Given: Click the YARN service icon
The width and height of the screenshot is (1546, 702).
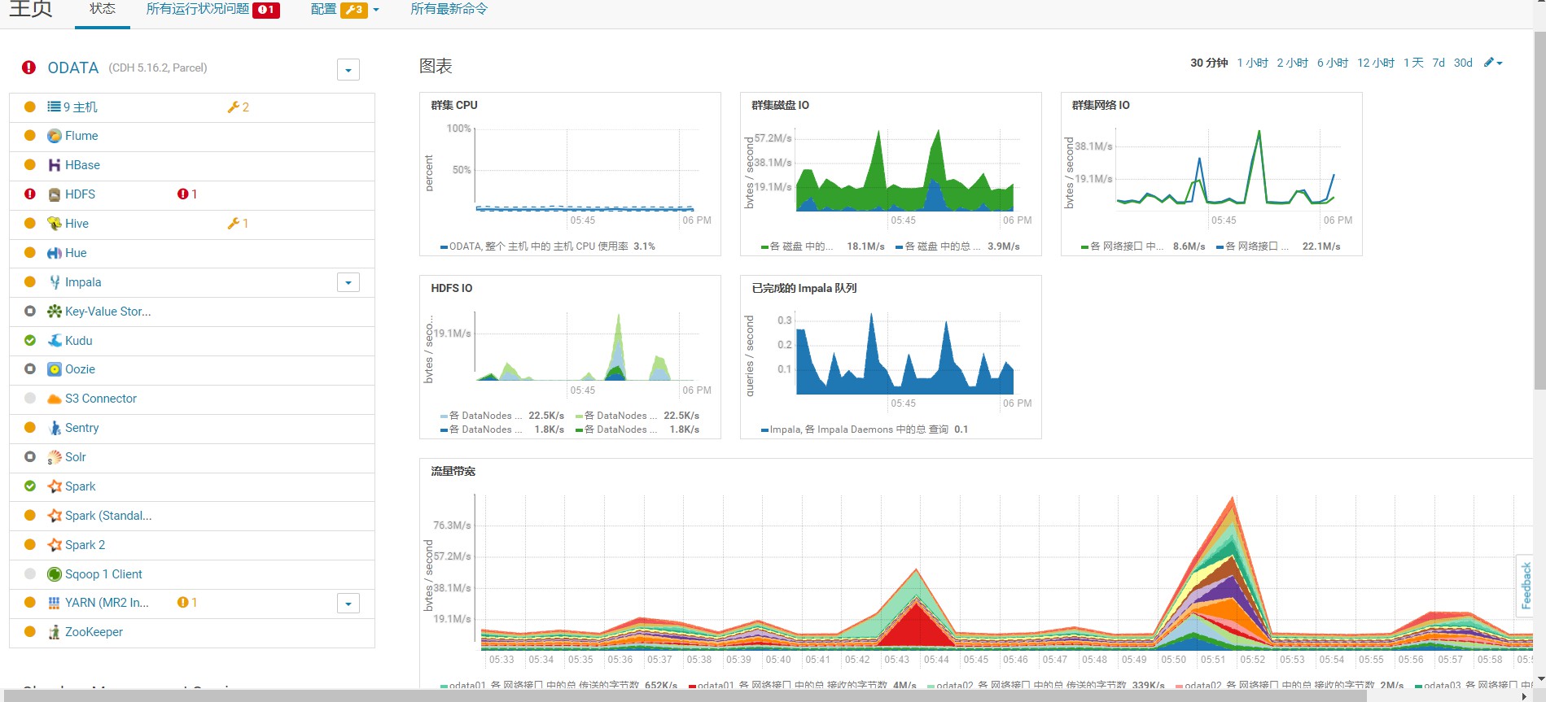Looking at the screenshot, I should [55, 603].
